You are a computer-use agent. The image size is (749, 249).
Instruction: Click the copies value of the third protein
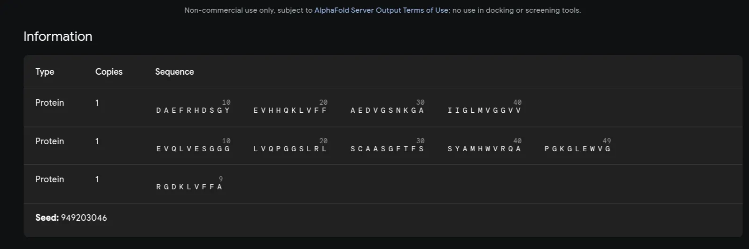click(97, 179)
